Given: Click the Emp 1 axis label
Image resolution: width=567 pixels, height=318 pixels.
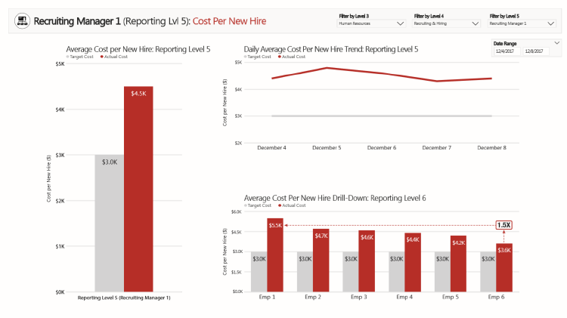Looking at the screenshot, I should click(267, 297).
